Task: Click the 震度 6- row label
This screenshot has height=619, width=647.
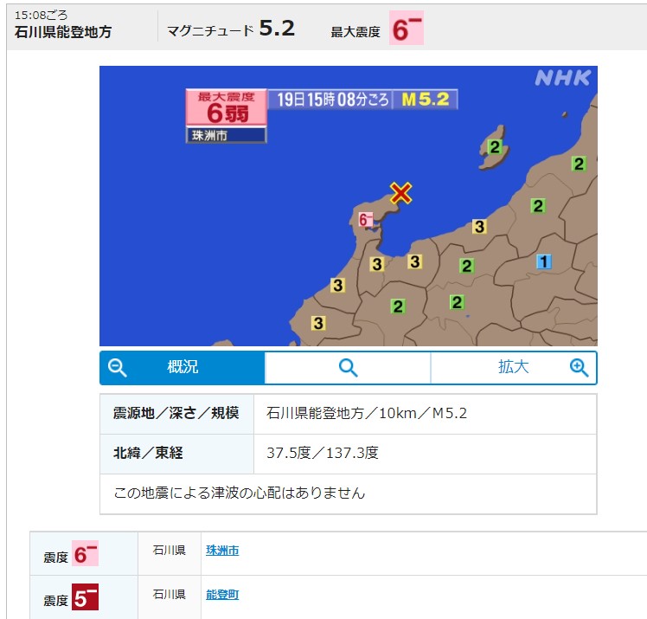Action: 71,554
